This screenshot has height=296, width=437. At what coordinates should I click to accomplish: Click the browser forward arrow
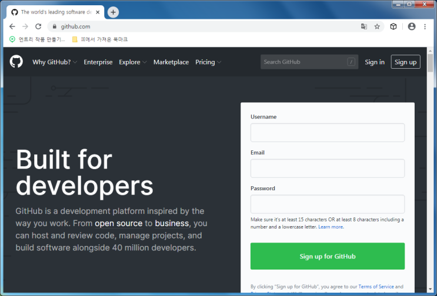coord(25,26)
